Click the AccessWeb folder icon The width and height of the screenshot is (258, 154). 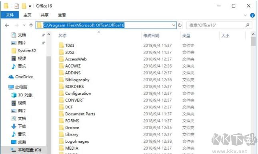pos(61,59)
